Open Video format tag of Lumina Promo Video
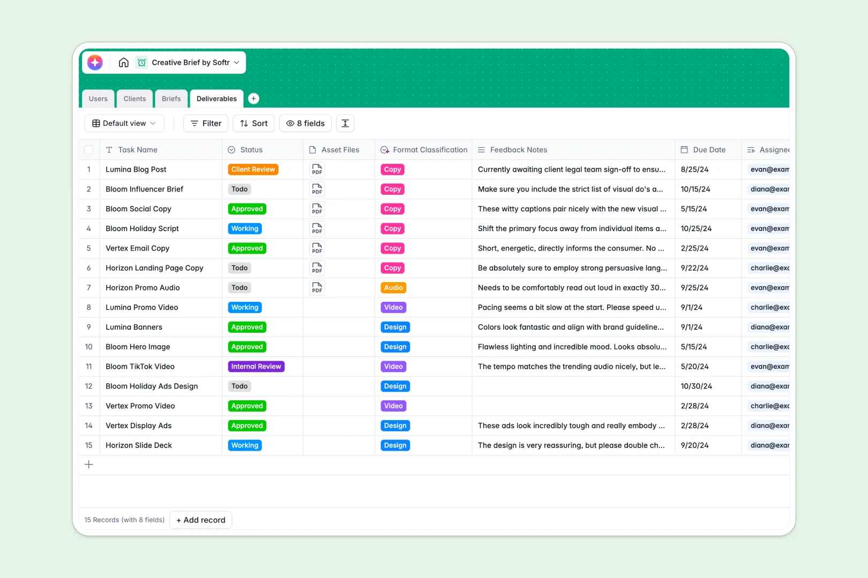This screenshot has width=868, height=578. (393, 308)
